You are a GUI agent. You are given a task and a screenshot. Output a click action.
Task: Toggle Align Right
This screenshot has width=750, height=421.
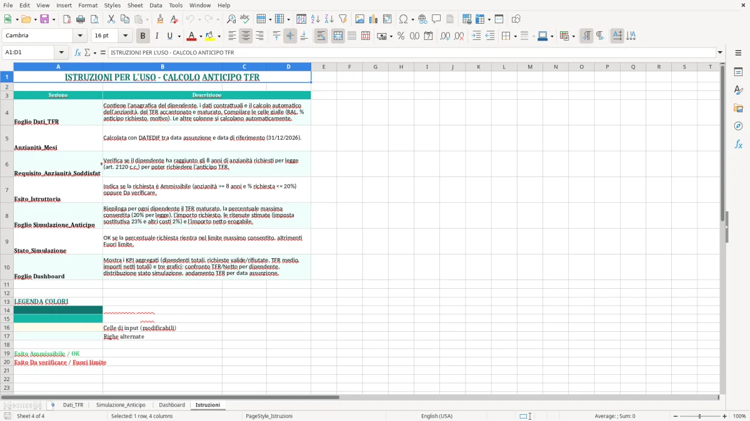pyautogui.click(x=259, y=36)
